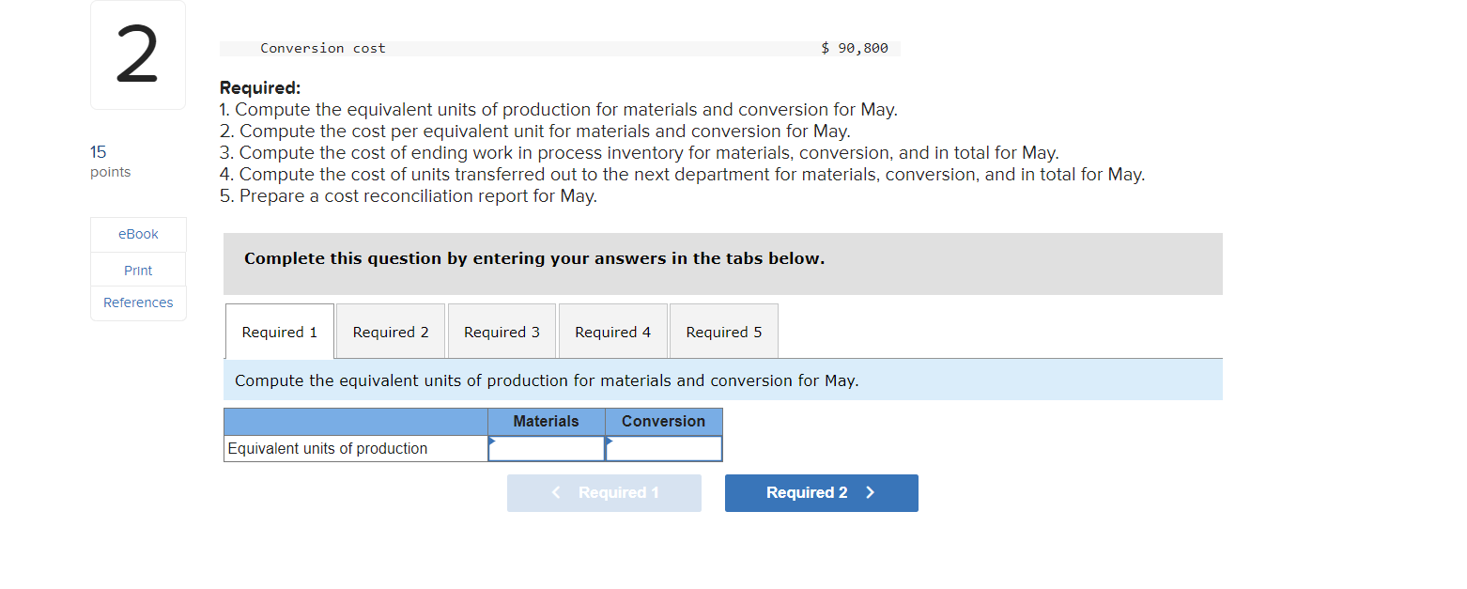The image size is (1467, 589).
Task: Select the Conversion equivalent units input cell
Action: (x=664, y=449)
